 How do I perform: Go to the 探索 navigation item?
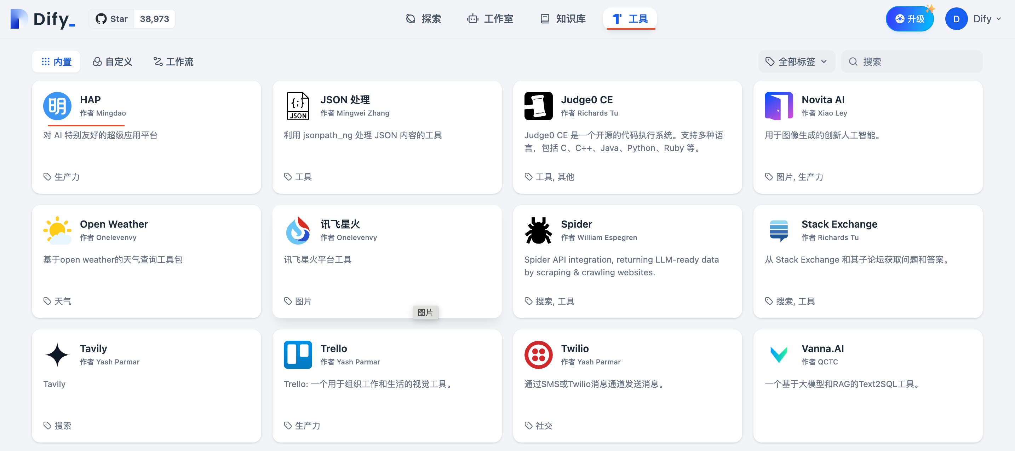[424, 19]
